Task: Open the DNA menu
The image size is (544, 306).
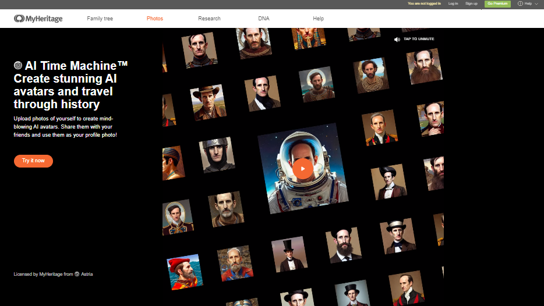Action: (x=264, y=19)
